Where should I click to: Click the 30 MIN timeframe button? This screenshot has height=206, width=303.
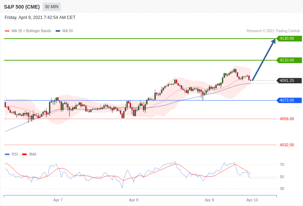(51, 7)
